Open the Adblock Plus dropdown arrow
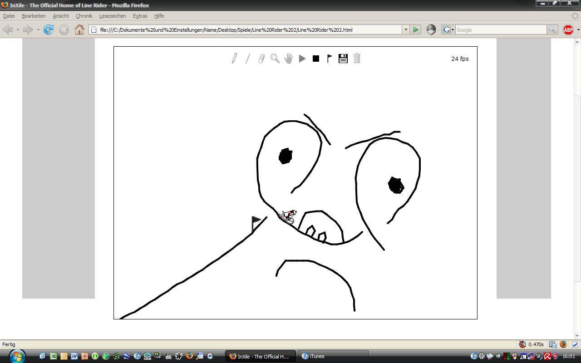The width and height of the screenshot is (581, 363). (x=578, y=30)
